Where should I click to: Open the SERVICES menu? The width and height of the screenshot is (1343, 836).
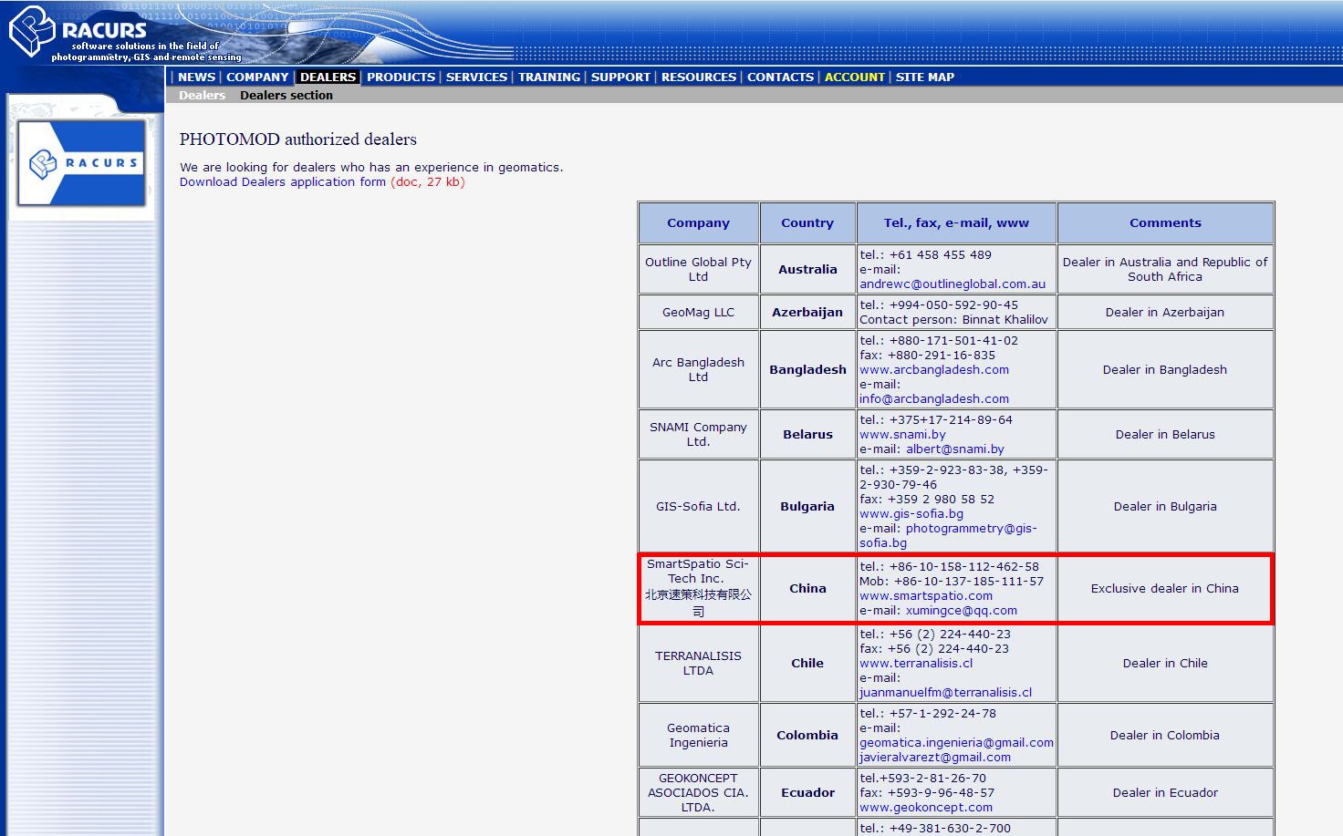(x=476, y=77)
